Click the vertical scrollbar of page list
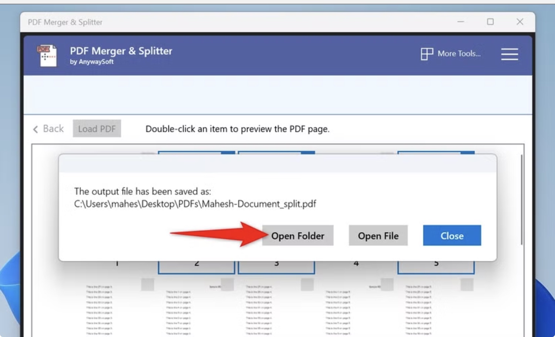Viewport: 555px width, 337px height. 522,200
